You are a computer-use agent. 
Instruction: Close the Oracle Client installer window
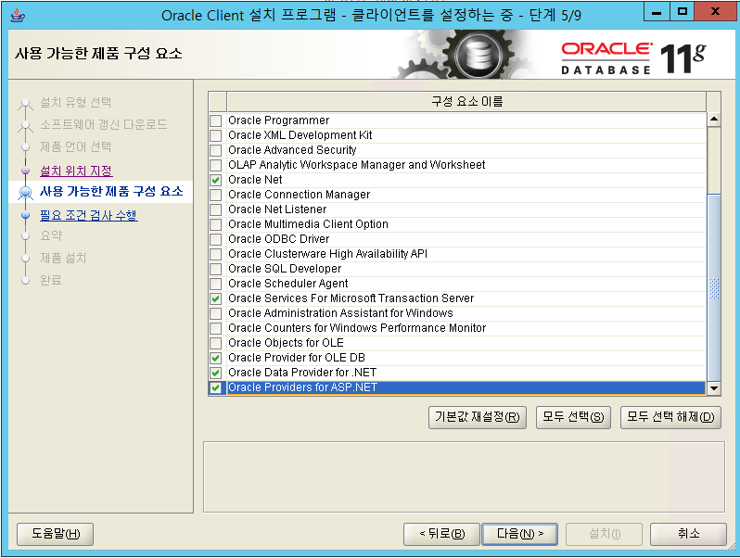point(715,12)
